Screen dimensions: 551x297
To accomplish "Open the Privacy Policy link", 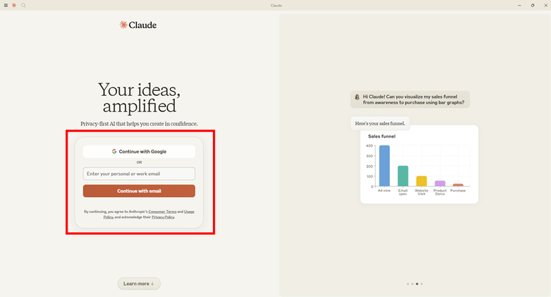I will click(163, 217).
